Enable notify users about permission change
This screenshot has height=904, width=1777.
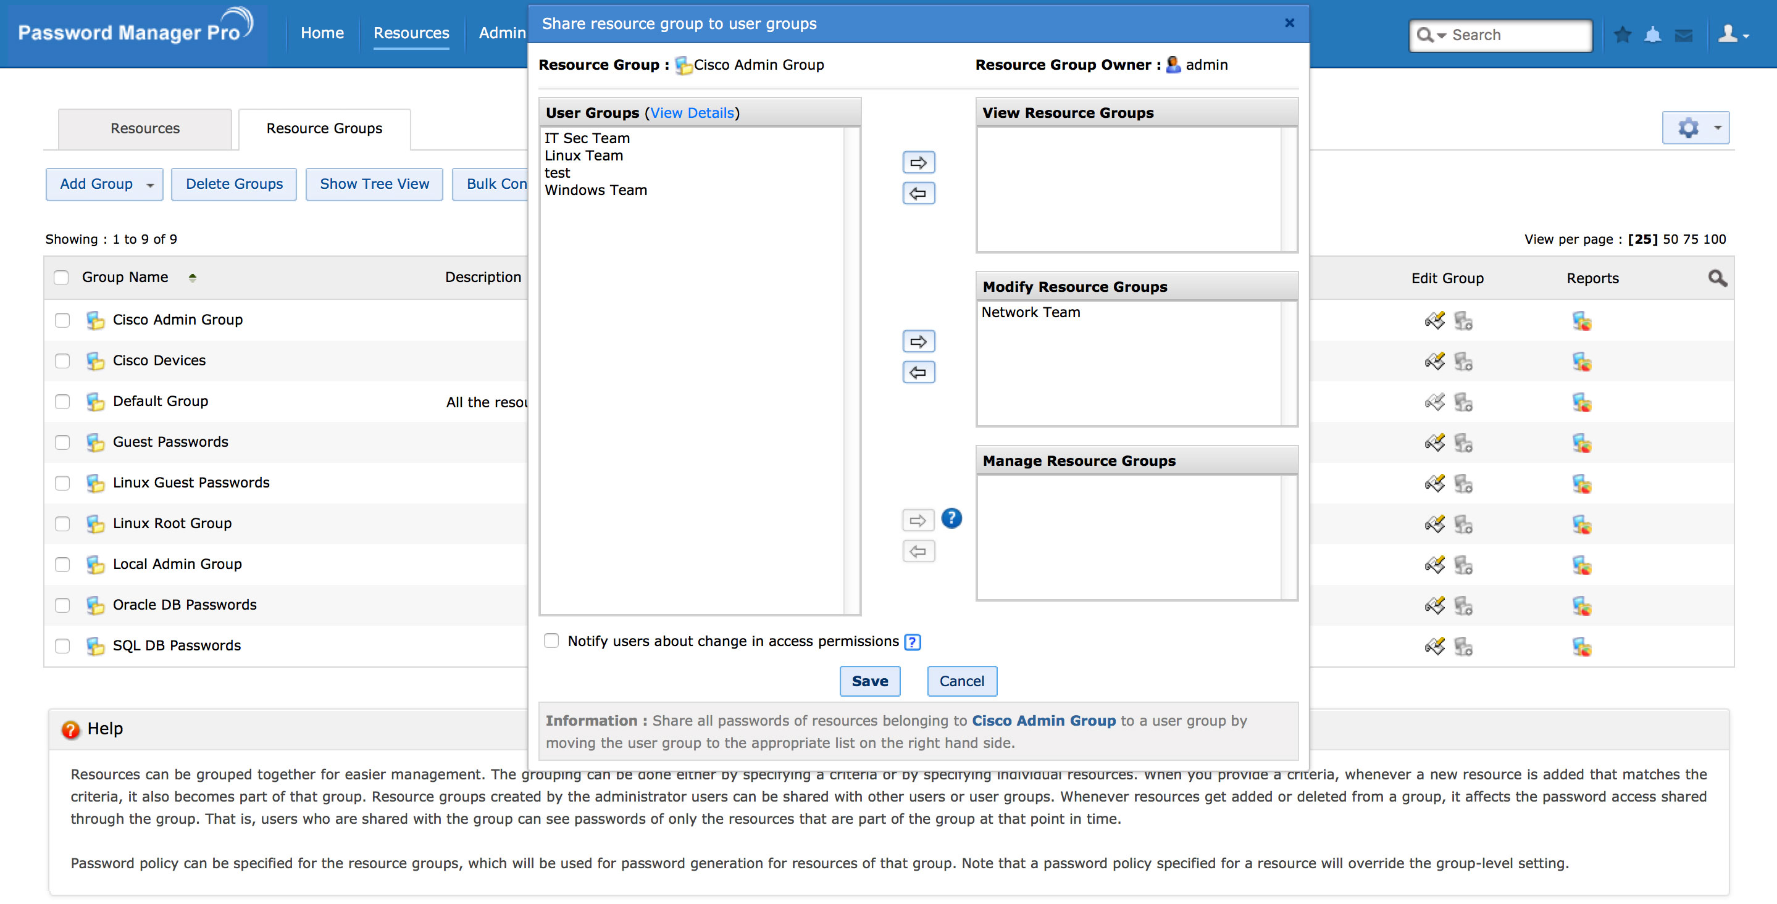tap(551, 641)
